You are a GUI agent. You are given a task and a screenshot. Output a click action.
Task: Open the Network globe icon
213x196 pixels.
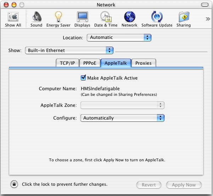click(x=130, y=17)
